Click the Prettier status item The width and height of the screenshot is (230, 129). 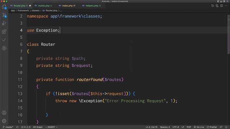coord(212,127)
